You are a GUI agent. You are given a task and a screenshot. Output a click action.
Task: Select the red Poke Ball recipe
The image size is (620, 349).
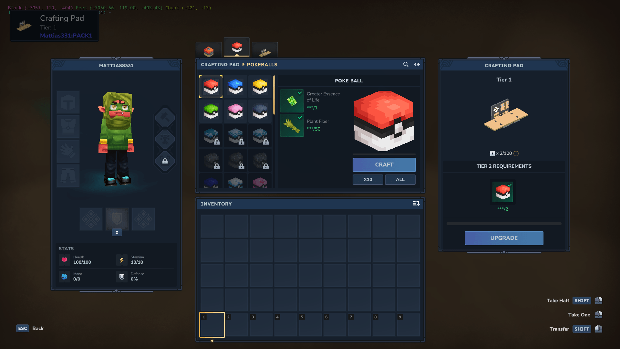pos(211,87)
